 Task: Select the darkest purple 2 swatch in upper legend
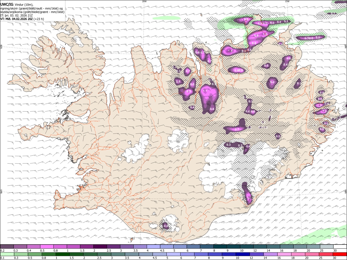[x=100, y=246]
